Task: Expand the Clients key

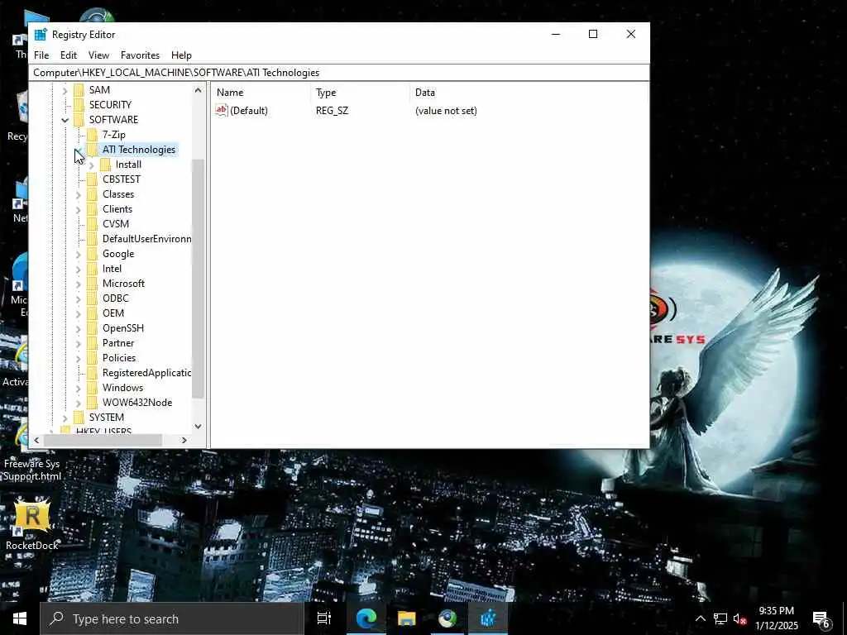Action: (x=79, y=209)
